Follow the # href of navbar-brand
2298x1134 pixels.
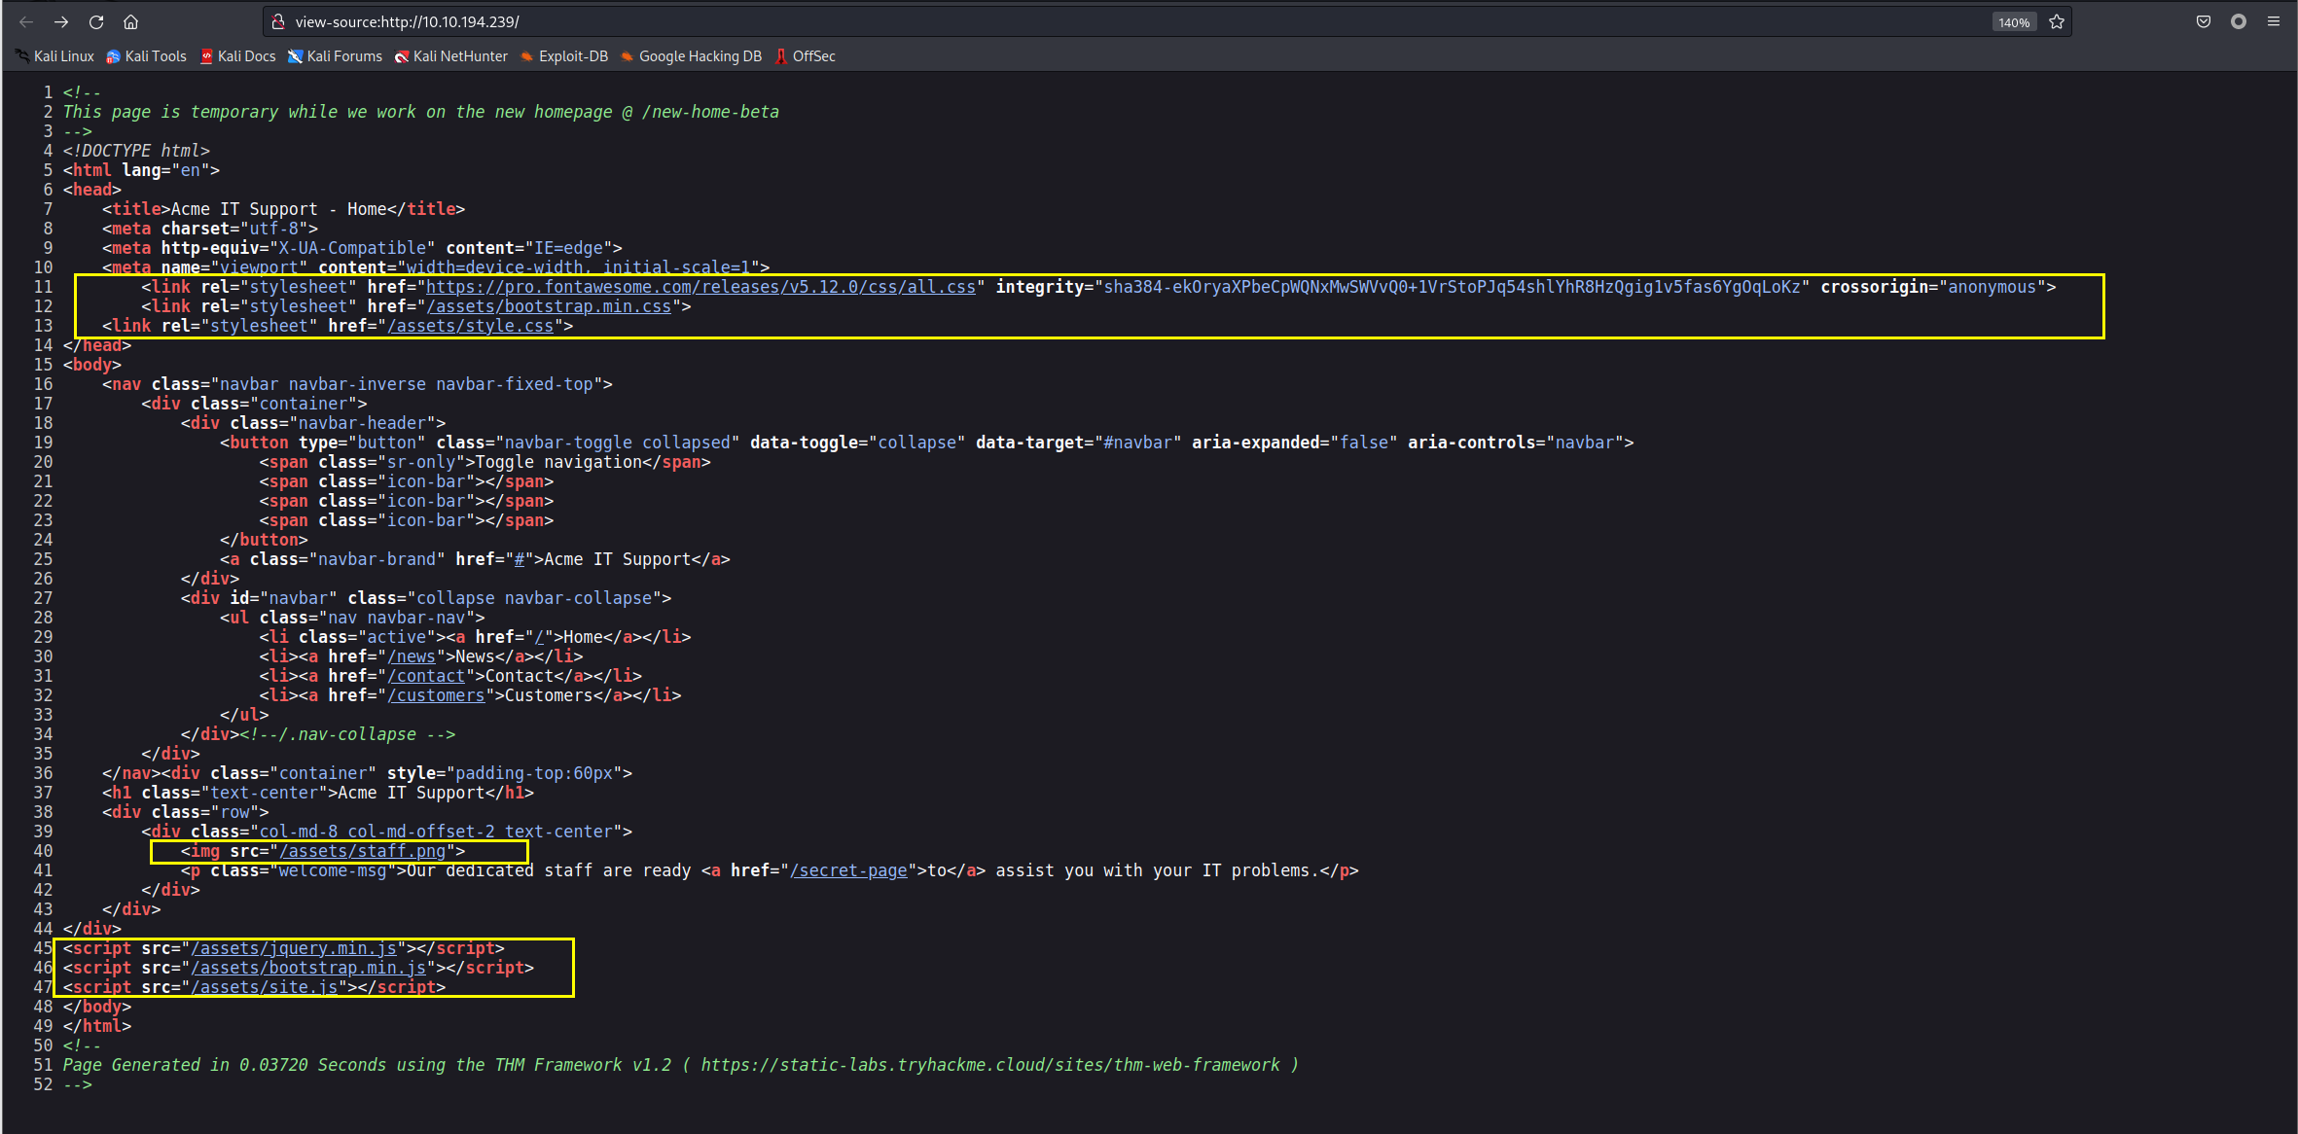tap(520, 559)
